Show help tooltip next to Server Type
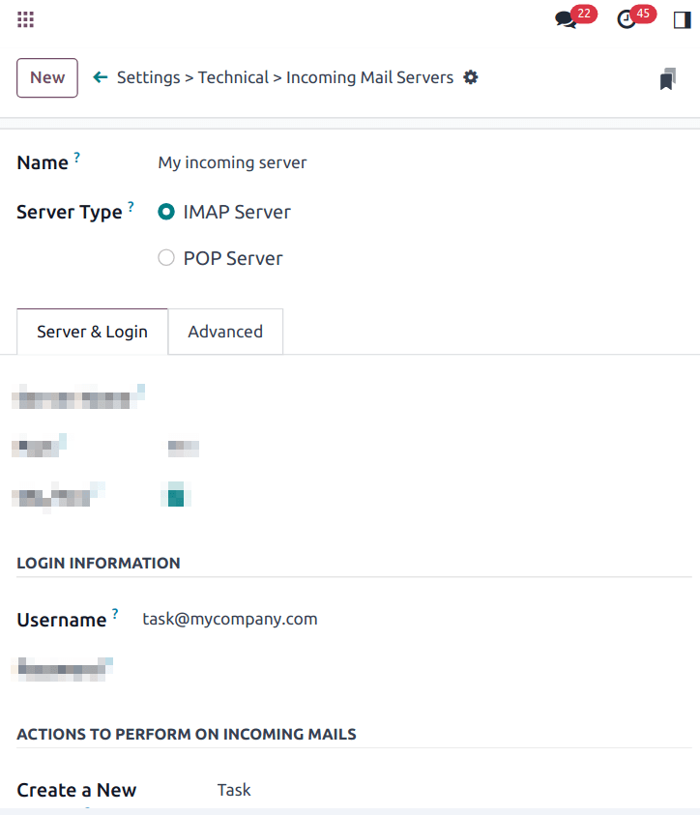The width and height of the screenshot is (700, 815). point(131,204)
